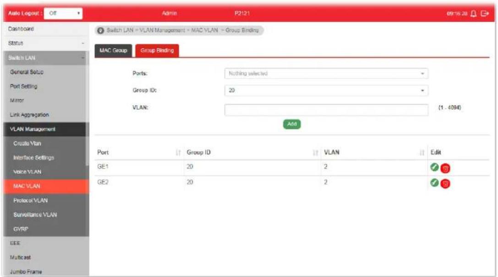Image resolution: width=498 pixels, height=277 pixels.
Task: Switch to the MAC Group tab
Action: coord(113,50)
